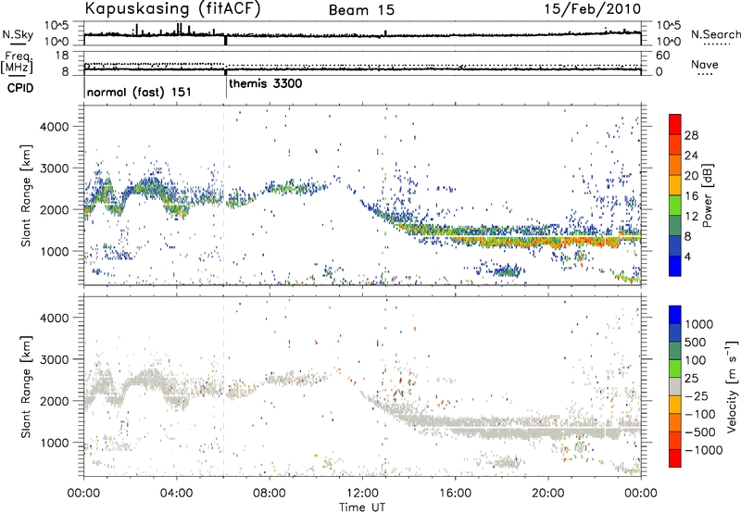Click the bright blue top velocity colorbar segment
741x513 pixels.
click(x=675, y=315)
